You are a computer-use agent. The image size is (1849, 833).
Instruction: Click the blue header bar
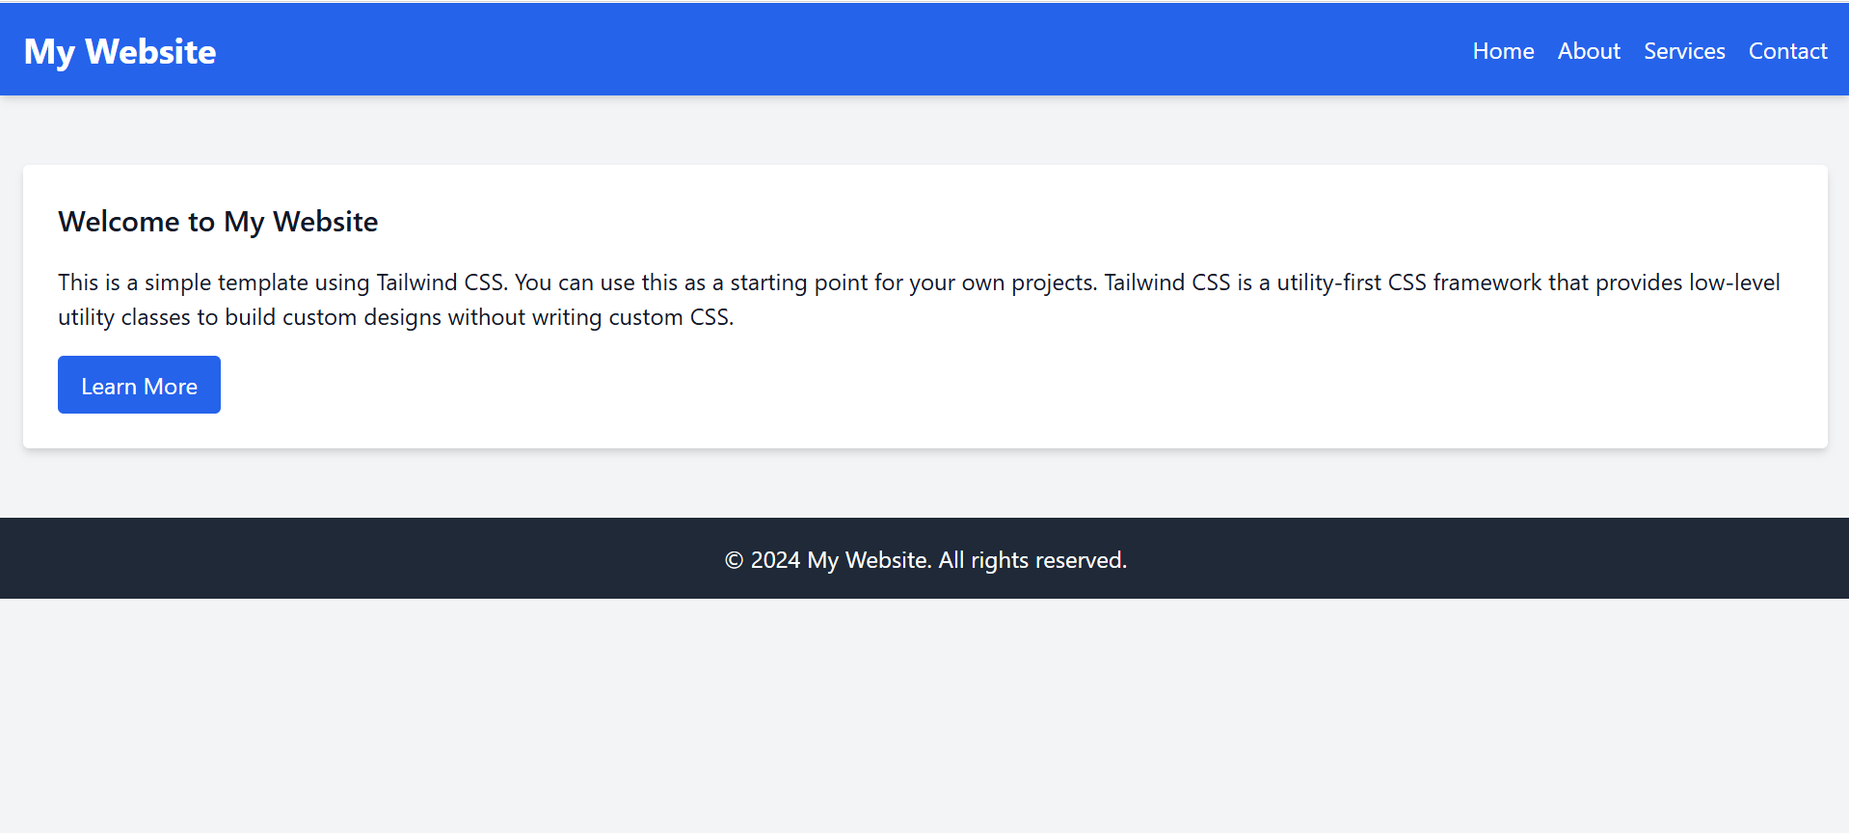tap(771, 48)
